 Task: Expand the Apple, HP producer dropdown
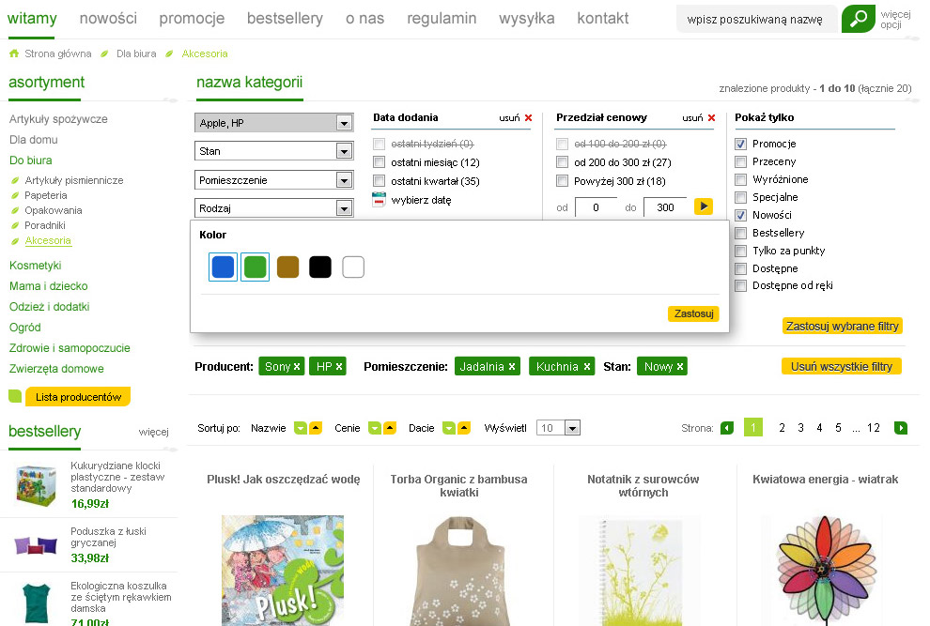pyautogui.click(x=344, y=123)
